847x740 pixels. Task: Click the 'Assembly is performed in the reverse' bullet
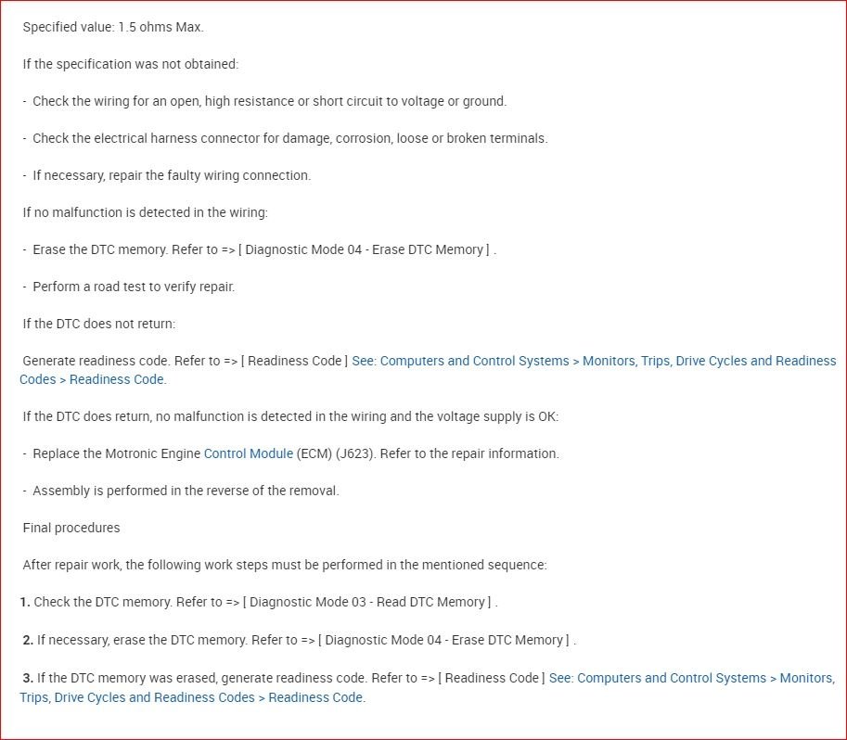tap(186, 491)
